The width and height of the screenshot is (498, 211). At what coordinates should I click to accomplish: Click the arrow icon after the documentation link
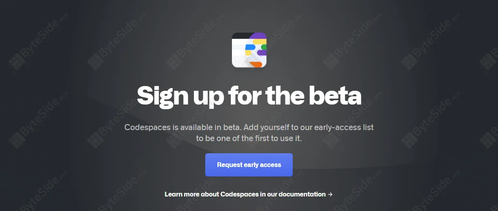click(x=330, y=194)
